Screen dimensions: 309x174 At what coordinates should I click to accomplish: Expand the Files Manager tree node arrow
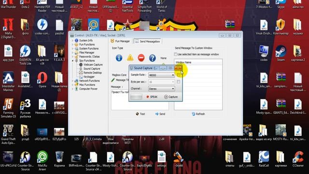coord(73,53)
